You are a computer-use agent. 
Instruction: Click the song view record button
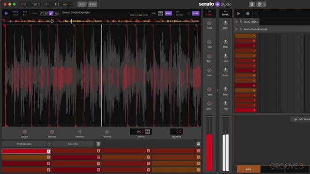click(x=248, y=14)
